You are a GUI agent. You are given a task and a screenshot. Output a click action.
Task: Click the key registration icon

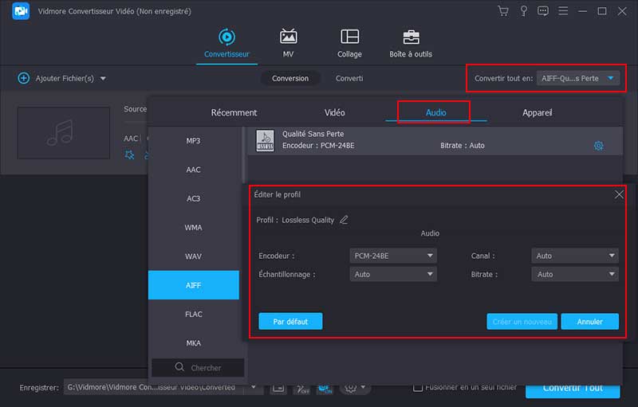pyautogui.click(x=523, y=11)
